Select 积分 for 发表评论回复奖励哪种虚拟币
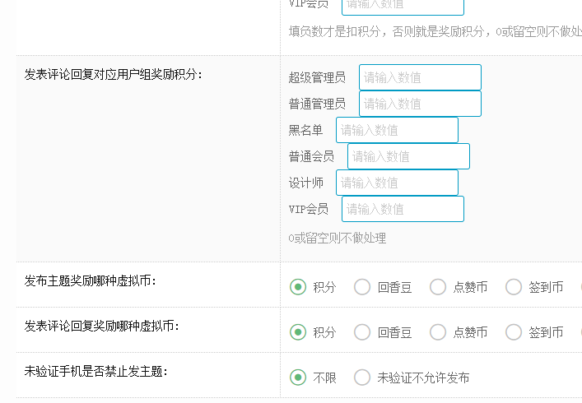Screen dimensions: 582x403 (x=298, y=332)
